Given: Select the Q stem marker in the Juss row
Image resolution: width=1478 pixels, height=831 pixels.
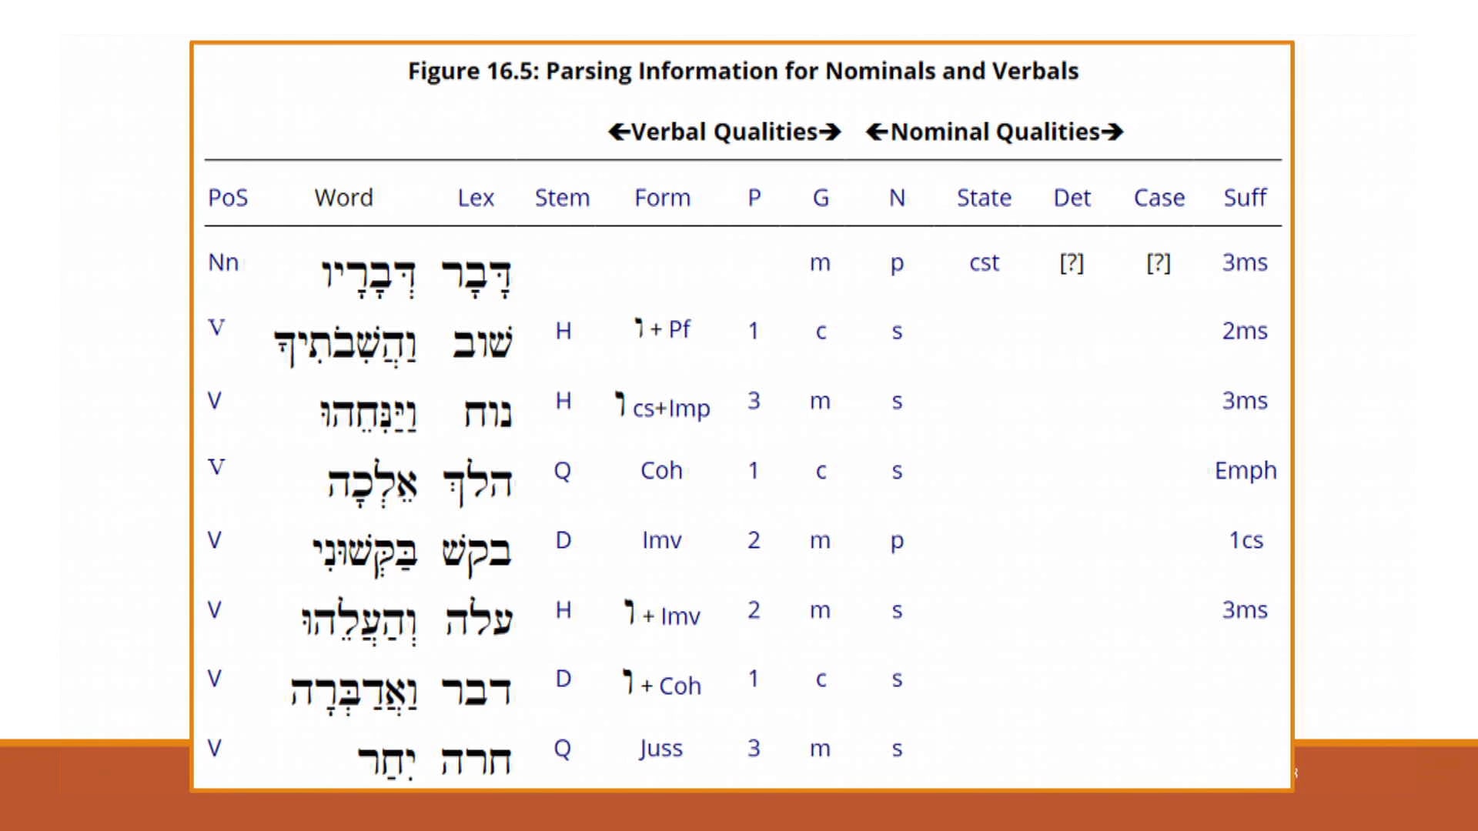Looking at the screenshot, I should pos(563,747).
